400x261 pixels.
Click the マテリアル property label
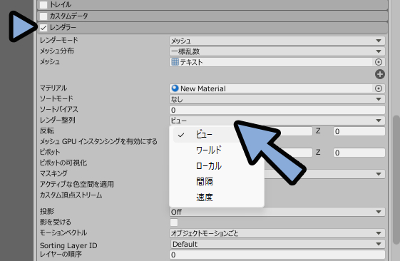53,88
